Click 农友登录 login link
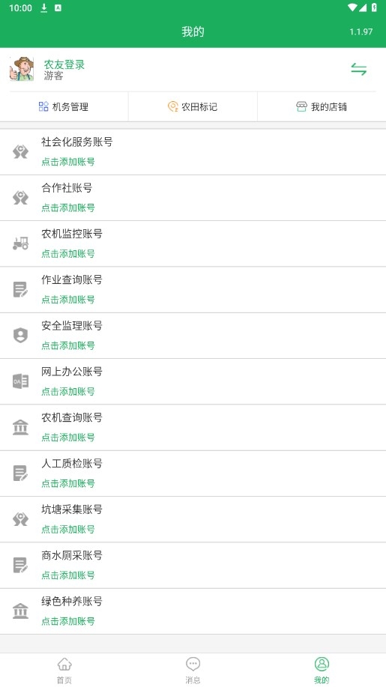Screen dimensions: 386x687 pyautogui.click(x=64, y=64)
